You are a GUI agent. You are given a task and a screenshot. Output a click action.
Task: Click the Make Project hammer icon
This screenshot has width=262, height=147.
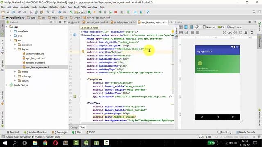(x=71, y=12)
